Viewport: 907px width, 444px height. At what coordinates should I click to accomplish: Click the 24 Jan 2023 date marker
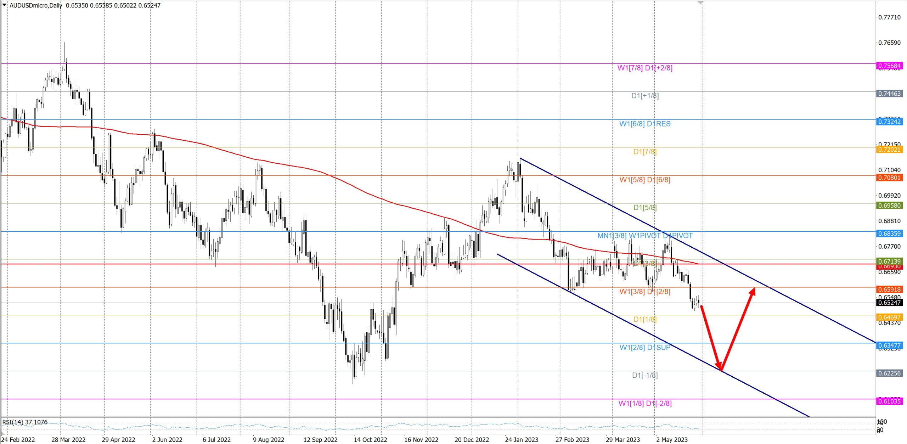521,440
